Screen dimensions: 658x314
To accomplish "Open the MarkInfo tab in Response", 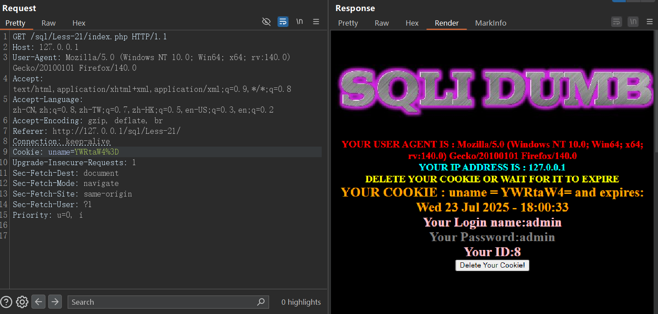I will tap(491, 23).
